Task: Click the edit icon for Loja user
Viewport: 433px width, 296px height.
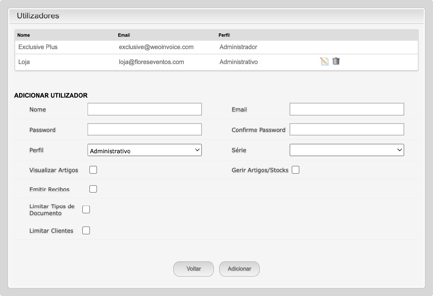Action: pyautogui.click(x=324, y=61)
